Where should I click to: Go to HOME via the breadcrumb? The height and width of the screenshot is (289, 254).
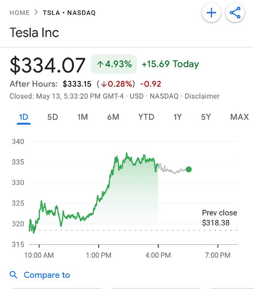coord(19,13)
